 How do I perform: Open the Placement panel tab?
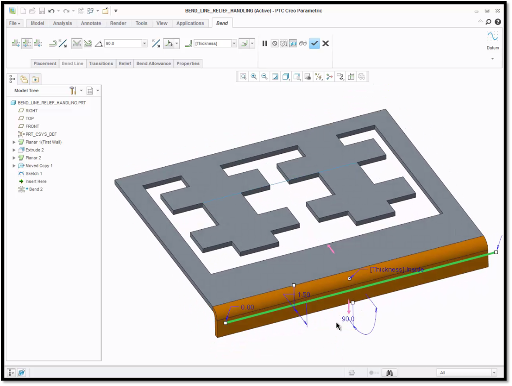point(45,63)
